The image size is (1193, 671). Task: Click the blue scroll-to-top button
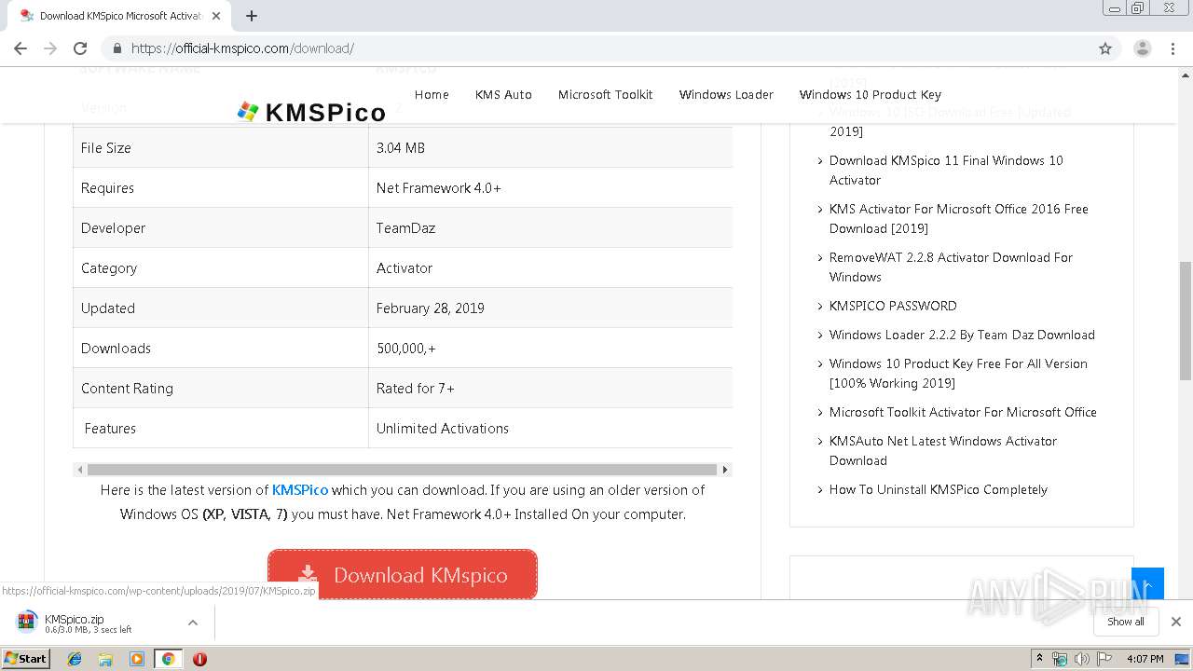point(1147,583)
